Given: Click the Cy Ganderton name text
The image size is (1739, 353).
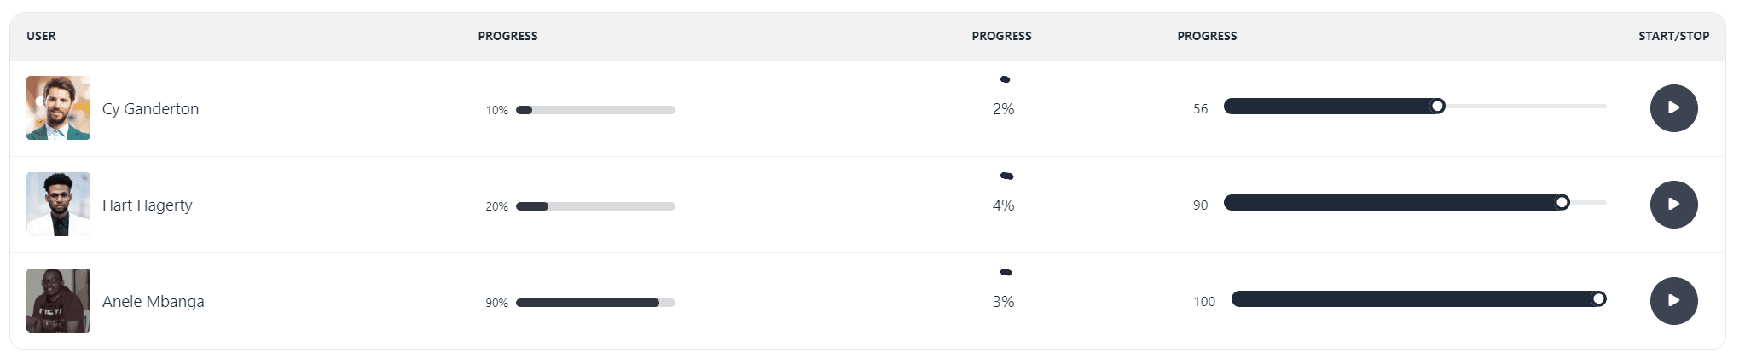Looking at the screenshot, I should point(150,109).
